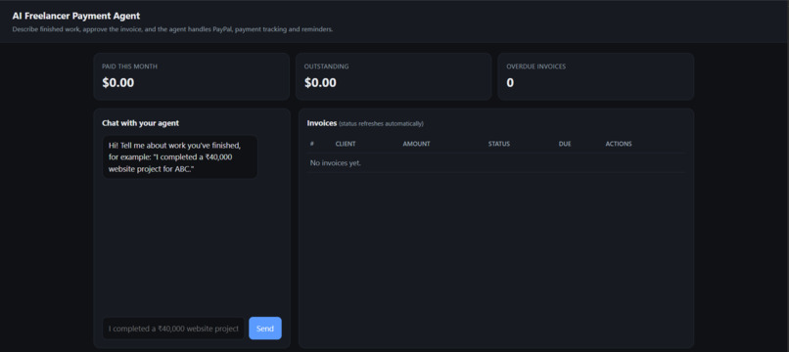Screen dimensions: 789x352
Task: Click the 'Invoices' panel heading
Action: coord(321,123)
